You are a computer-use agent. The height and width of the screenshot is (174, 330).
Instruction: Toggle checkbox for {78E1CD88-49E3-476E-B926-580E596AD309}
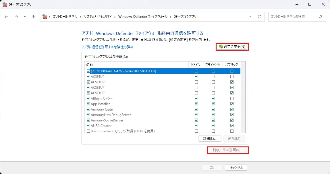point(88,71)
